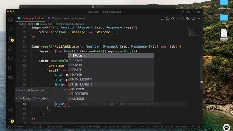Bring the User.php background window forward
233x131 pixels.
tap(98, 7)
